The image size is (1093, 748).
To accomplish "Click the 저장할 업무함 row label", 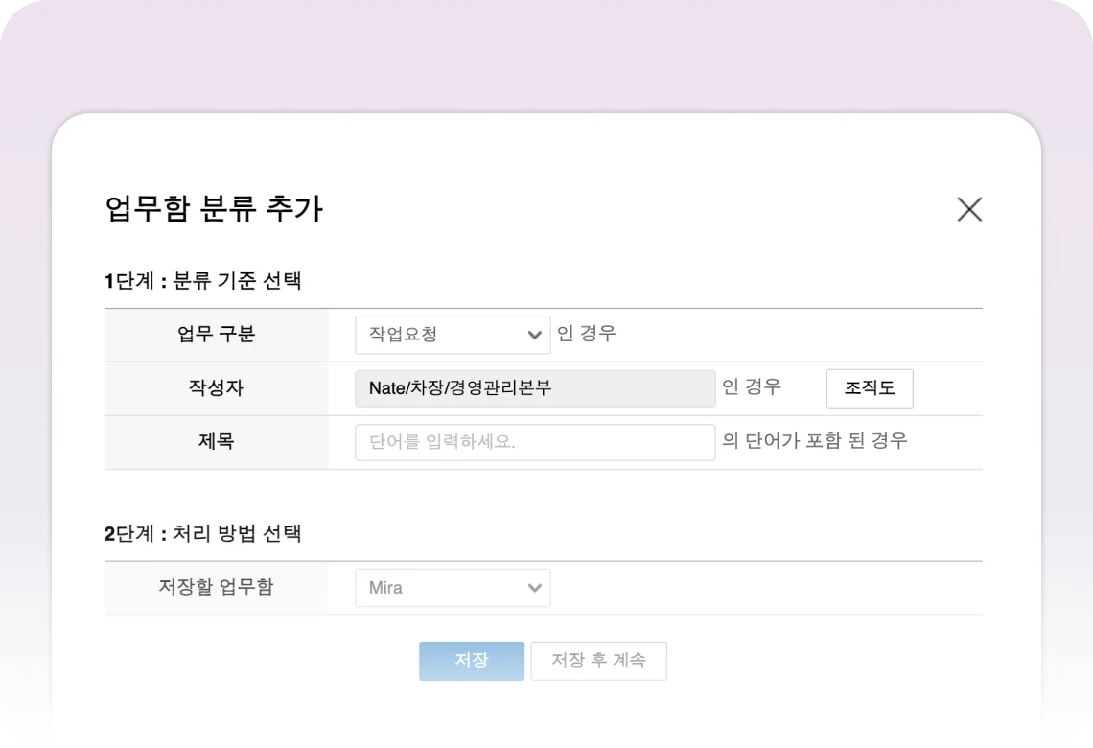I will coord(217,587).
